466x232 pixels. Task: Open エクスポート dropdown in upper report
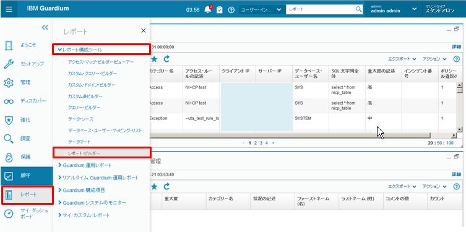402,59
